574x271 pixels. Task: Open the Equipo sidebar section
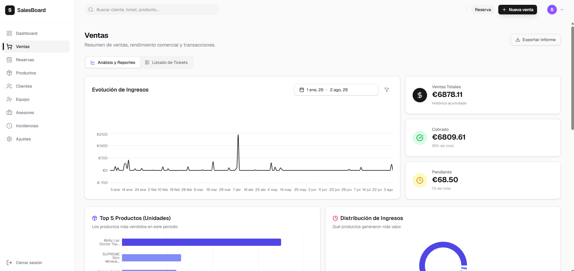point(36,99)
